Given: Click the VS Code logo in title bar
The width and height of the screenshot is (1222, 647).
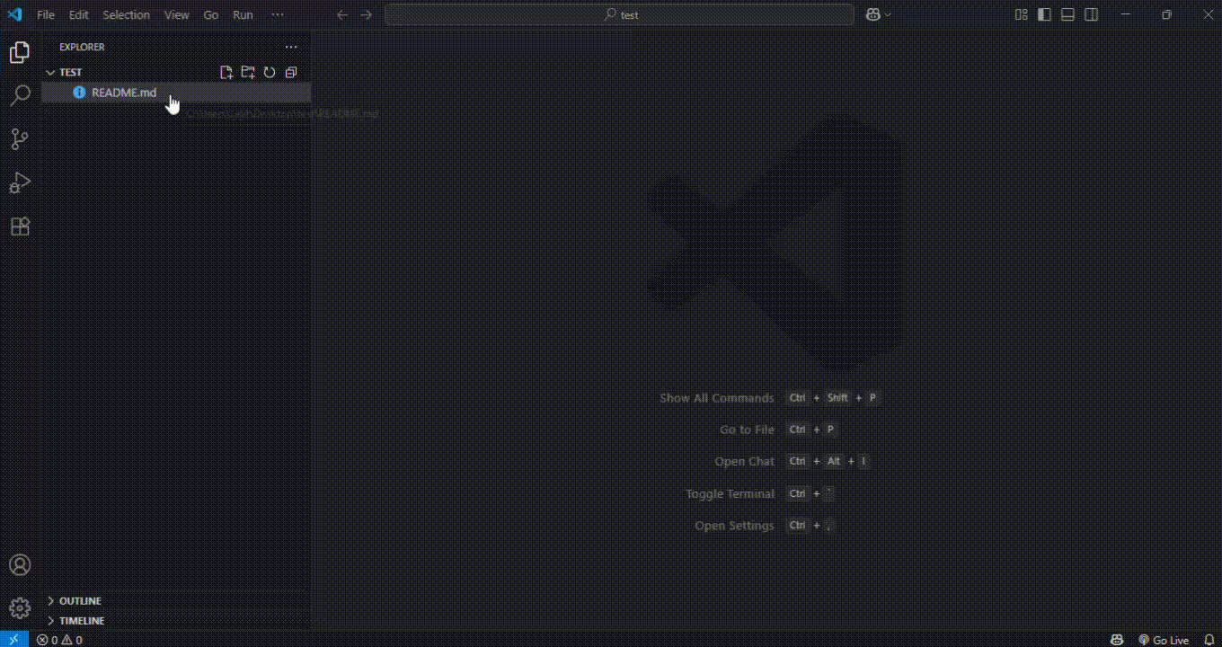Looking at the screenshot, I should pos(14,14).
